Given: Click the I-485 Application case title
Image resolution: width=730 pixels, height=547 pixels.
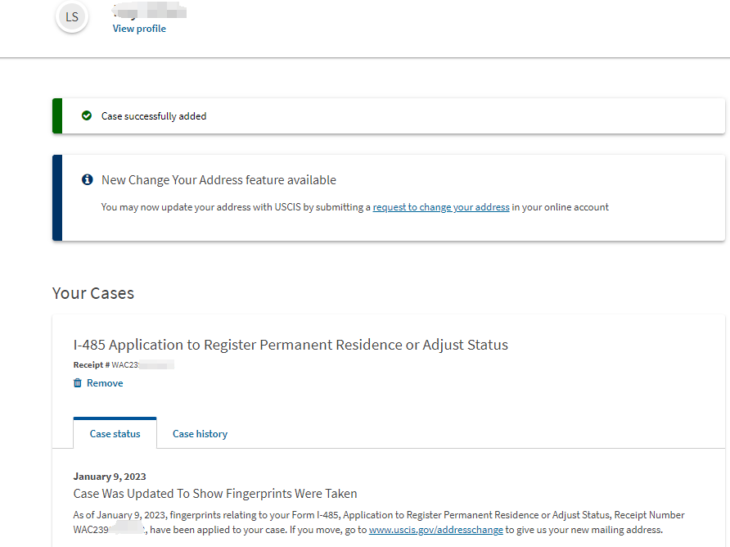Looking at the screenshot, I should pos(291,345).
